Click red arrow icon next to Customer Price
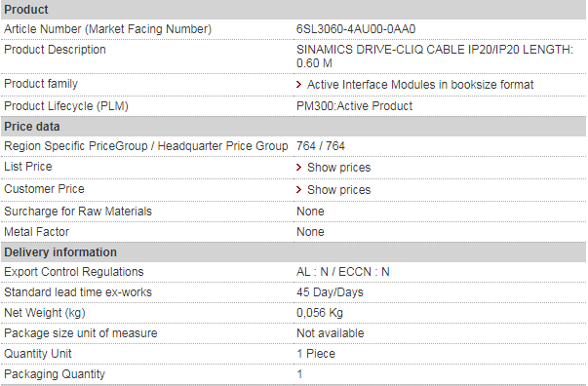 coord(298,190)
